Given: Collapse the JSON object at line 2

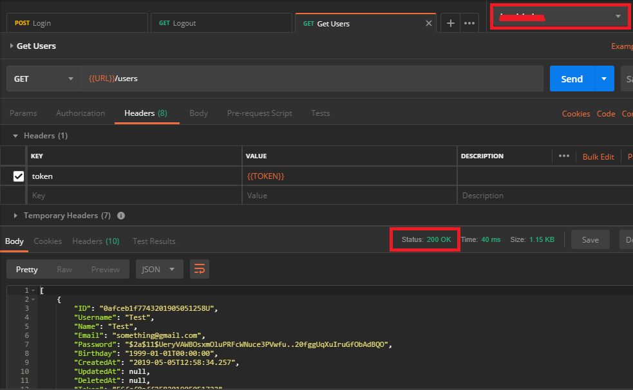Looking at the screenshot, I should tap(33, 299).
